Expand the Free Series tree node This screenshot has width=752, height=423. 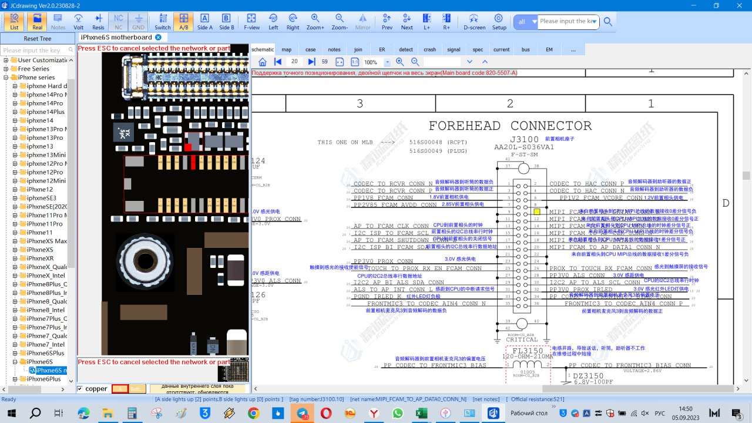point(6,69)
